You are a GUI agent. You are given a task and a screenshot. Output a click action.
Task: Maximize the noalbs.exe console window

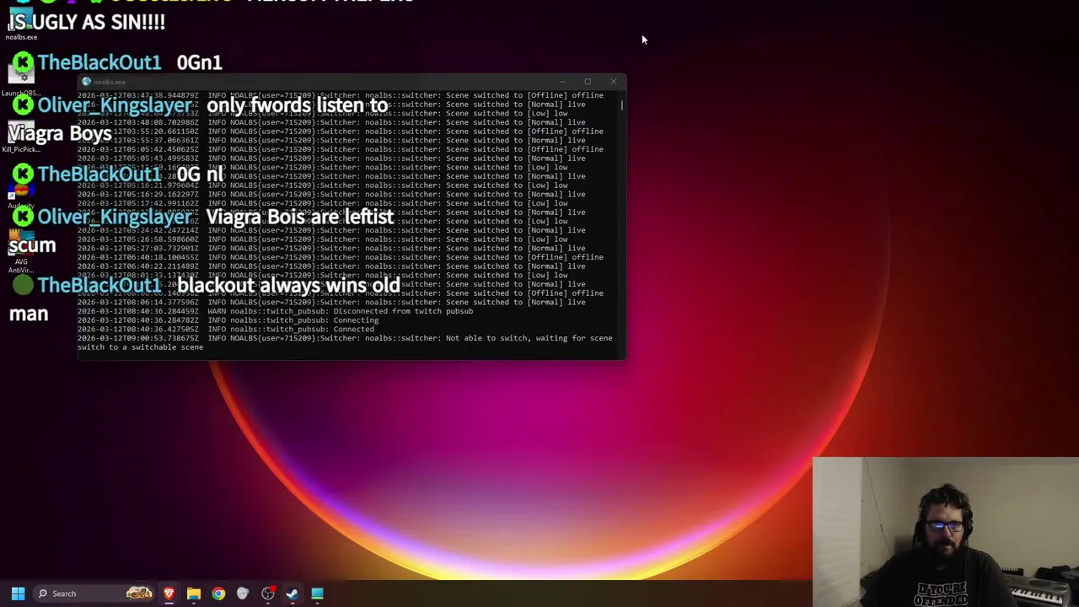tap(588, 82)
